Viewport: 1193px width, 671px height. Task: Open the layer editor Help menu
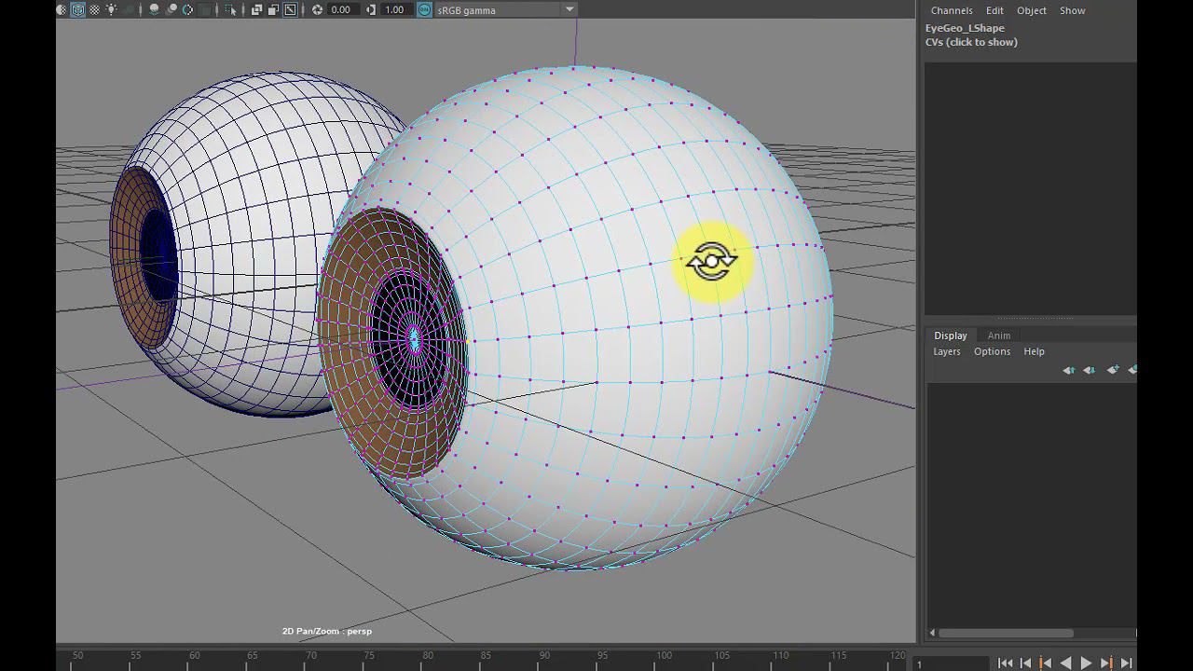point(1034,351)
